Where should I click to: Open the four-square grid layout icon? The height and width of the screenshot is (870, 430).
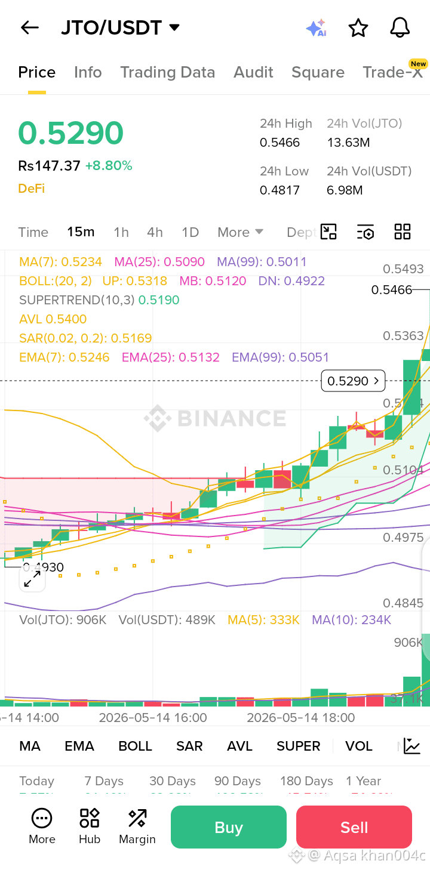403,232
